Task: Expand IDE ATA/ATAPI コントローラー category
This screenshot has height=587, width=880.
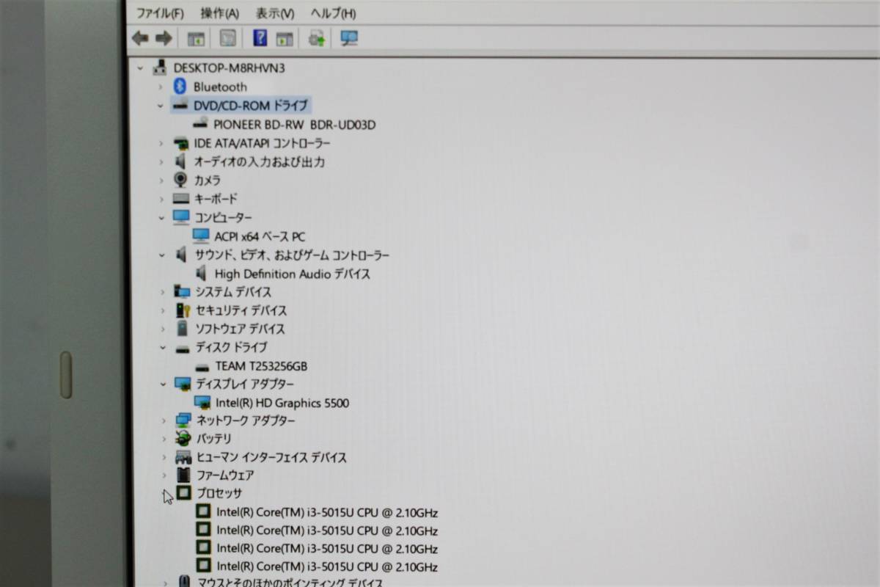Action: [x=161, y=143]
